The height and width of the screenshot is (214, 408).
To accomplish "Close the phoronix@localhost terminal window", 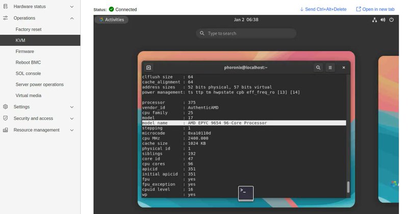I will (343, 67).
